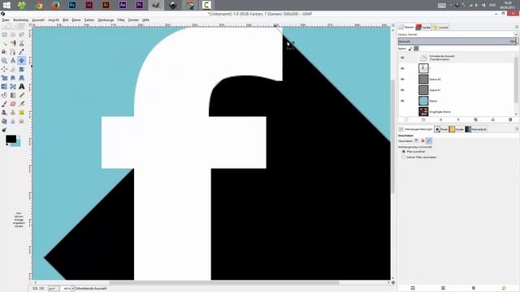Hide the 'f' text layer
Image resolution: width=520 pixels, height=292 pixels.
pyautogui.click(x=402, y=68)
